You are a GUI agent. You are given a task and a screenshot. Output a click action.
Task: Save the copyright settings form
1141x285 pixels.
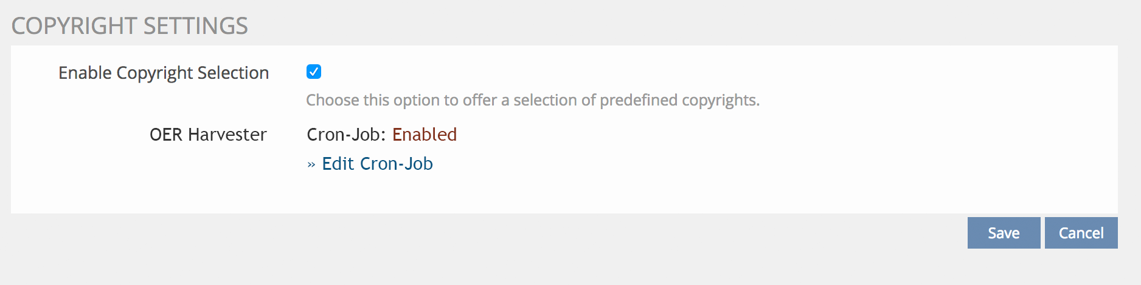click(x=1004, y=233)
